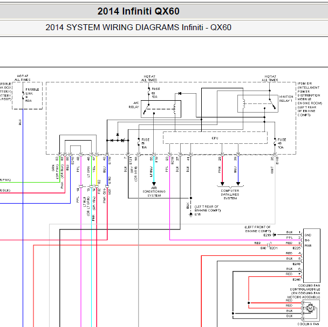Click "COOLING FAN CONTROL MODULE" component label
328x327 pixels.
point(305,291)
